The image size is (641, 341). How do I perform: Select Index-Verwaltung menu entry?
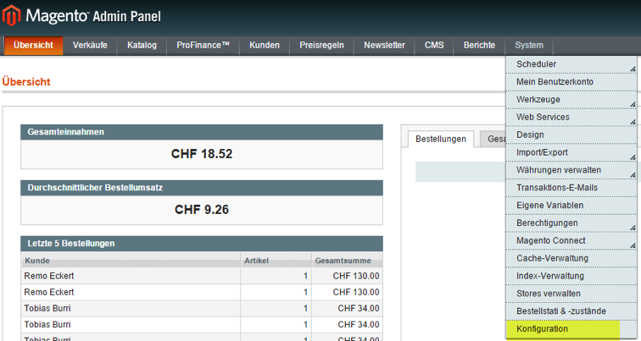coord(549,276)
